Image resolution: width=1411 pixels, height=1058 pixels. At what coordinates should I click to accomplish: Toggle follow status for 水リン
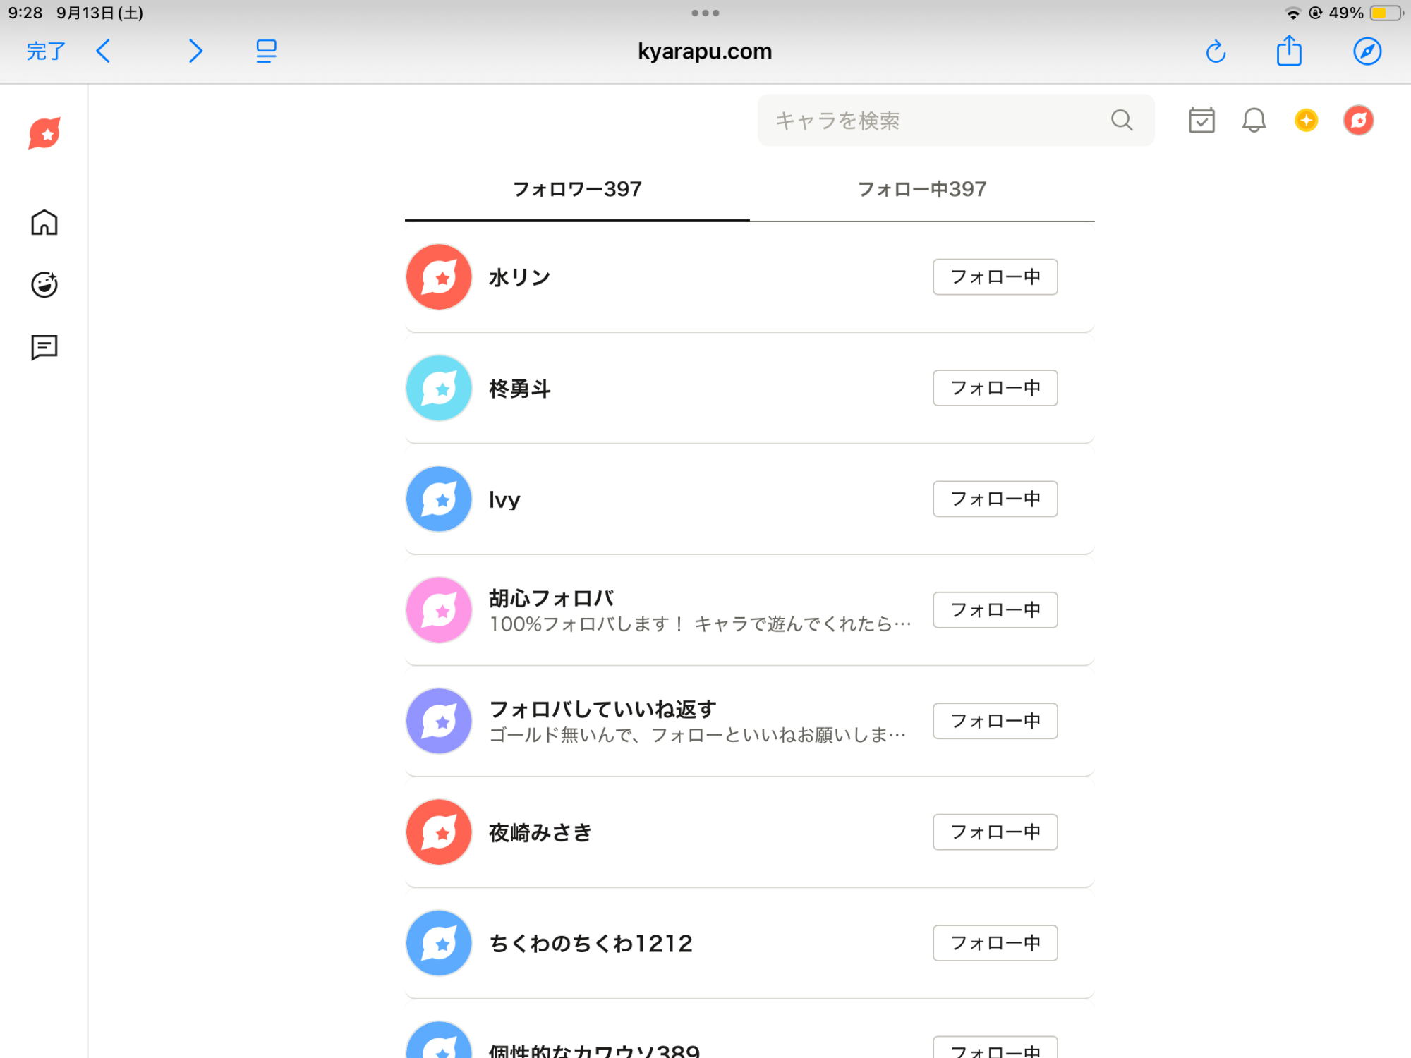(x=995, y=277)
